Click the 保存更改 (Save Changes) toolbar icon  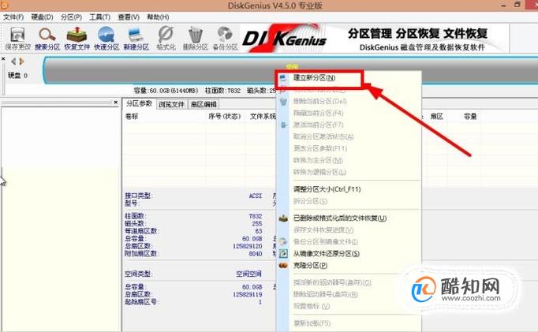point(18,38)
